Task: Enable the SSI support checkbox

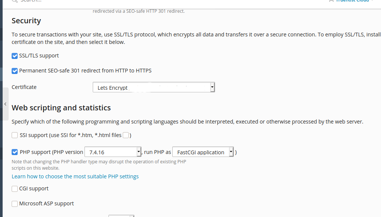Action: point(15,135)
